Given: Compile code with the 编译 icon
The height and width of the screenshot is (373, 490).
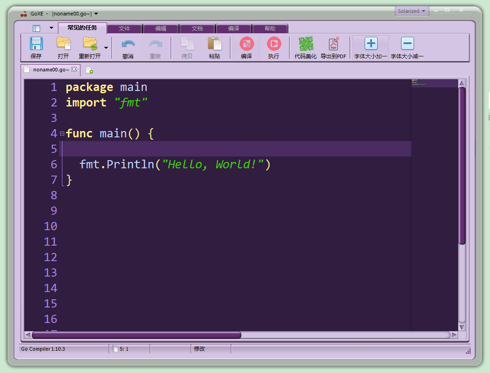Looking at the screenshot, I should pyautogui.click(x=246, y=44).
